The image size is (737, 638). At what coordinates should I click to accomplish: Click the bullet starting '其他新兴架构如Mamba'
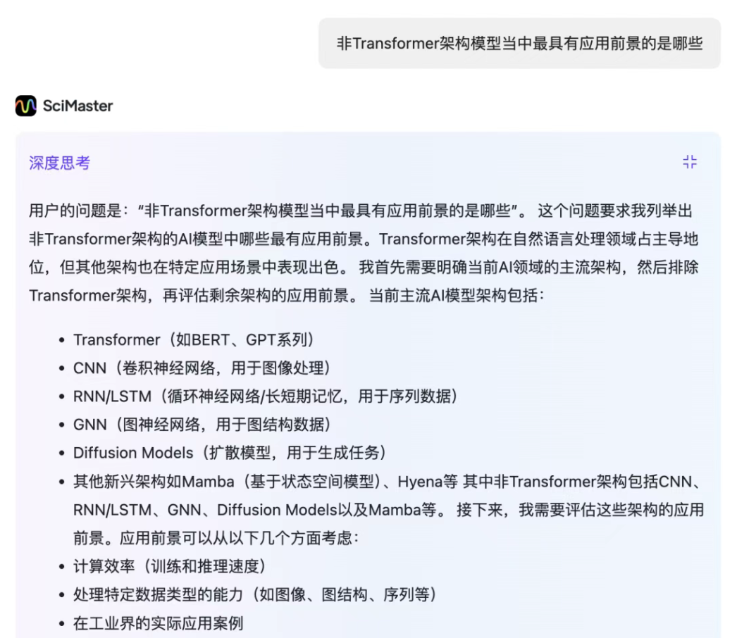(388, 510)
